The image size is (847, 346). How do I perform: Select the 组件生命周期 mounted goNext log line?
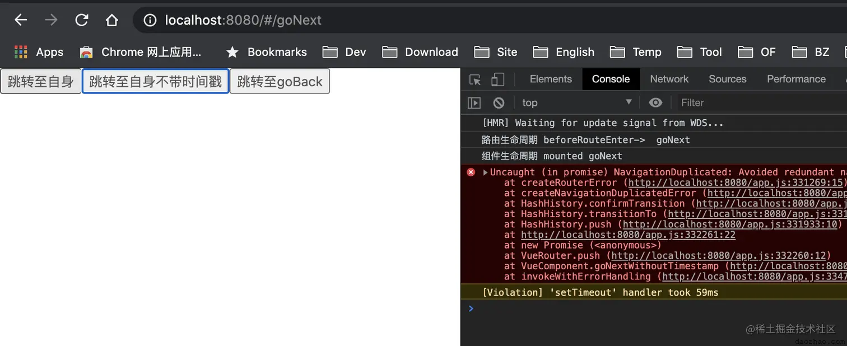point(654,156)
